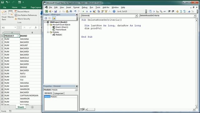
Task: Open the PRODUCT column filter dropdown
Action: coord(18,36)
